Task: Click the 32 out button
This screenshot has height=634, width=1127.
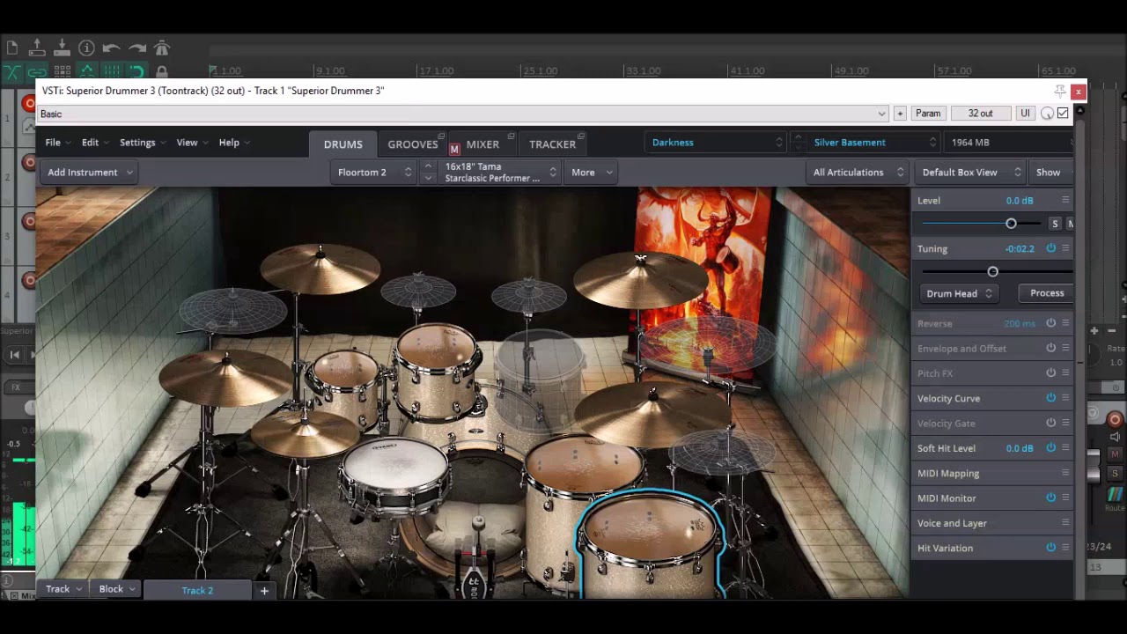Action: [x=980, y=114]
